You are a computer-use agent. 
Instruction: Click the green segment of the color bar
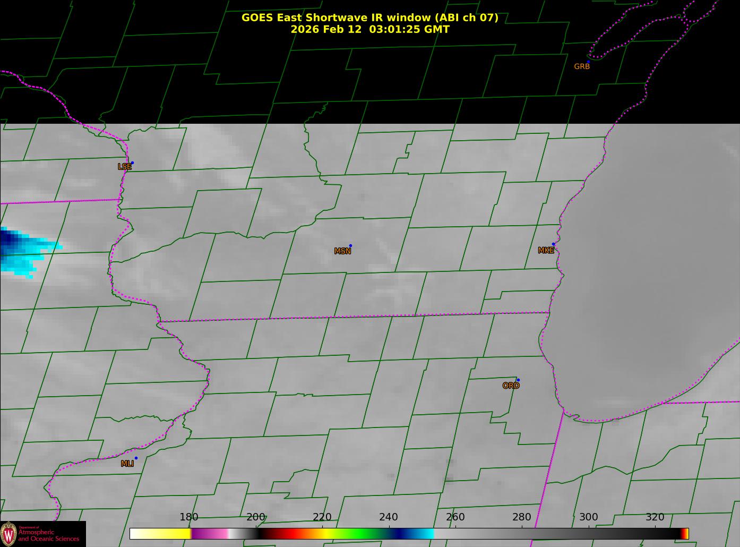361,534
